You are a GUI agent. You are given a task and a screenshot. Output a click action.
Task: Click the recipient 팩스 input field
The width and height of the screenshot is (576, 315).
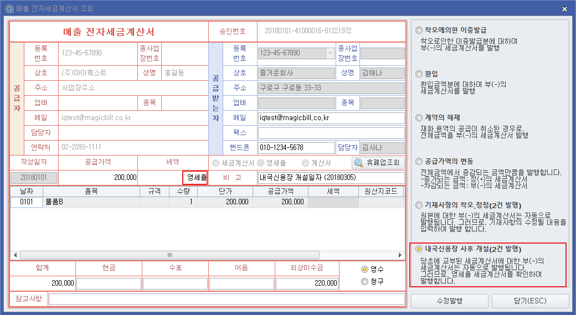click(x=331, y=132)
